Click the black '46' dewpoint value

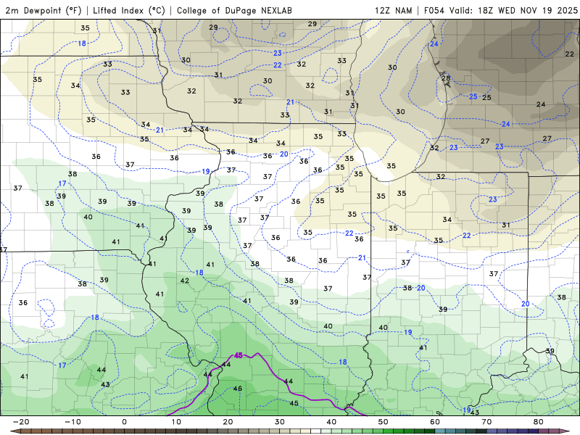click(238, 389)
